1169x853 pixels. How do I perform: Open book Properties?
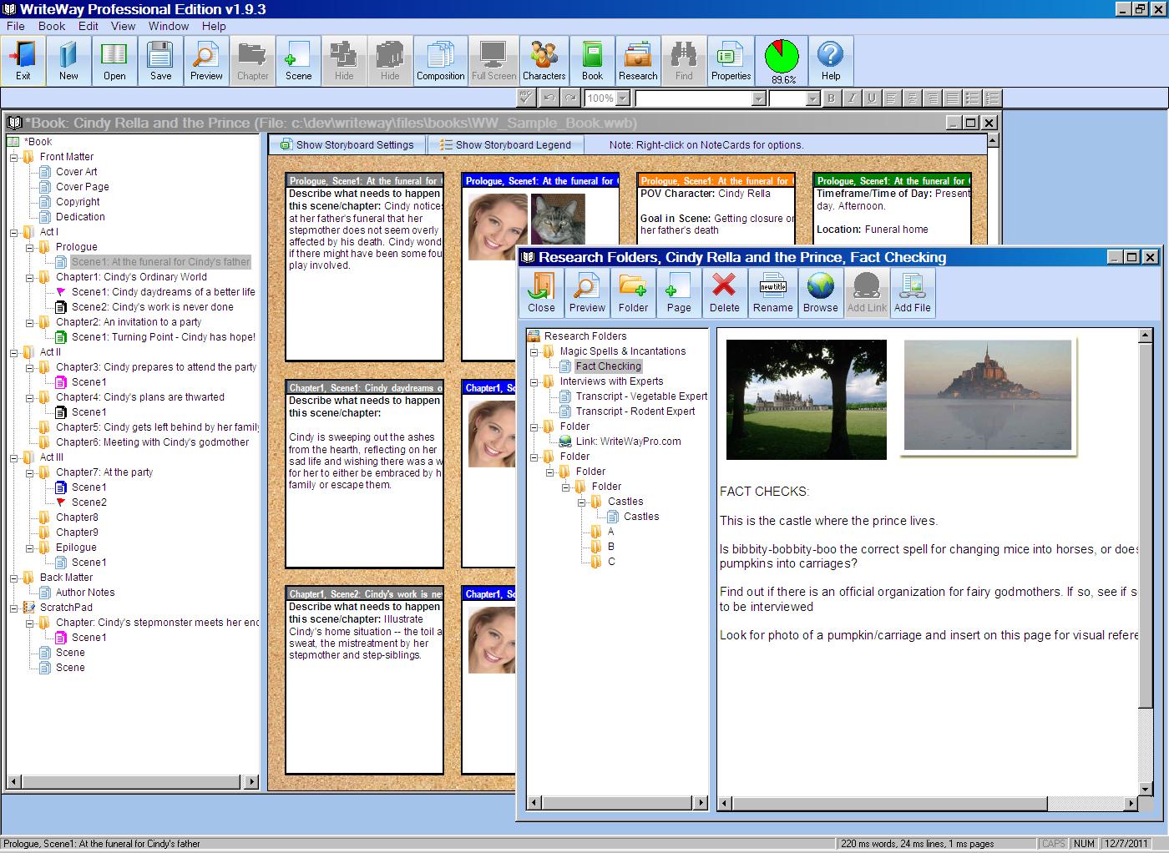click(x=731, y=59)
